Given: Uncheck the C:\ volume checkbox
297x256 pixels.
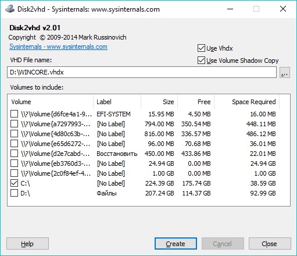Looking at the screenshot, I should point(14,183).
